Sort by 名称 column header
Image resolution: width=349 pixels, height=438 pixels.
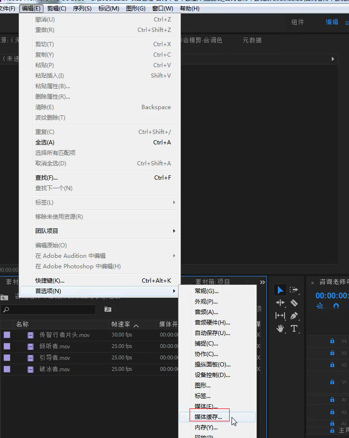tap(22, 324)
